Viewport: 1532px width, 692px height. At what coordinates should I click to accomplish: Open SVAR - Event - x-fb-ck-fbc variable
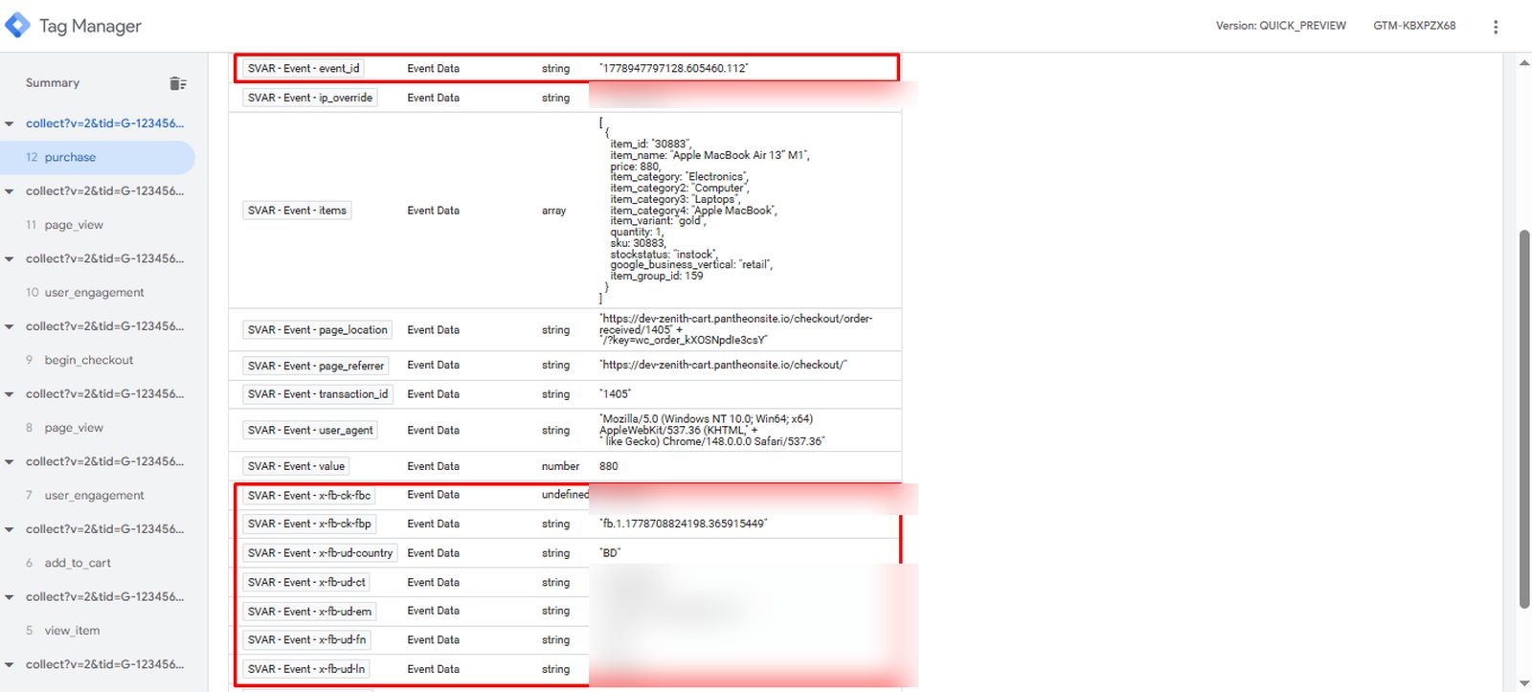309,496
